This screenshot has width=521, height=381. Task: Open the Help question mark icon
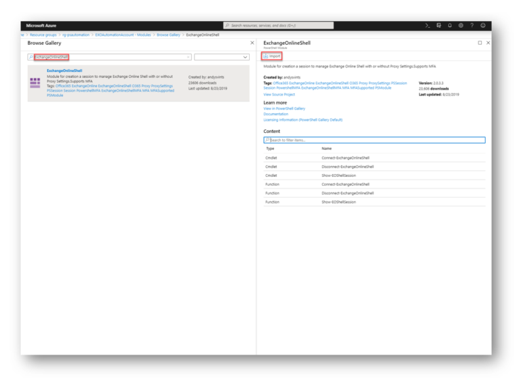pos(472,26)
